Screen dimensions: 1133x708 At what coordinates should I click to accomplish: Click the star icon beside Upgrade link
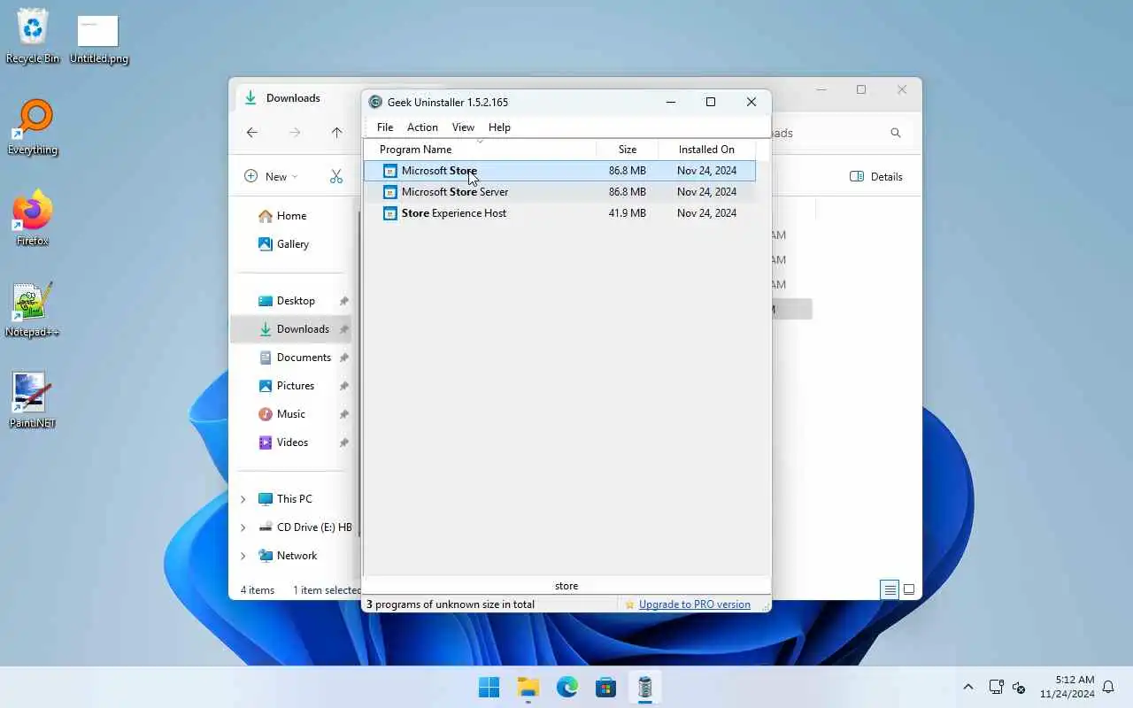[x=629, y=604]
